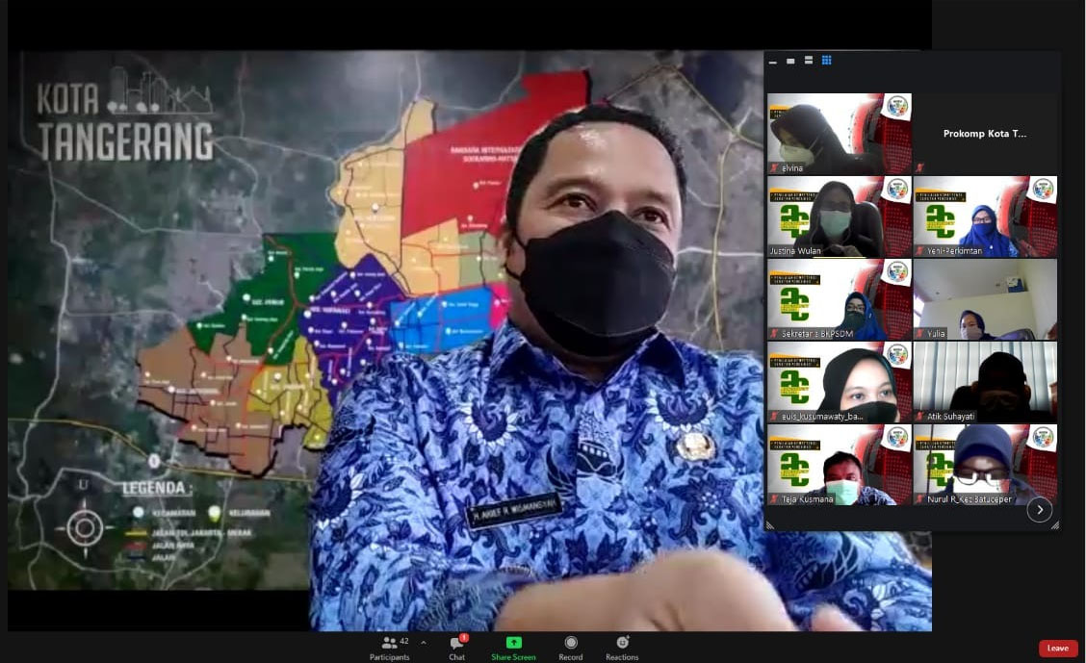Click muted mic icon beside Atik Suhayati

[919, 417]
